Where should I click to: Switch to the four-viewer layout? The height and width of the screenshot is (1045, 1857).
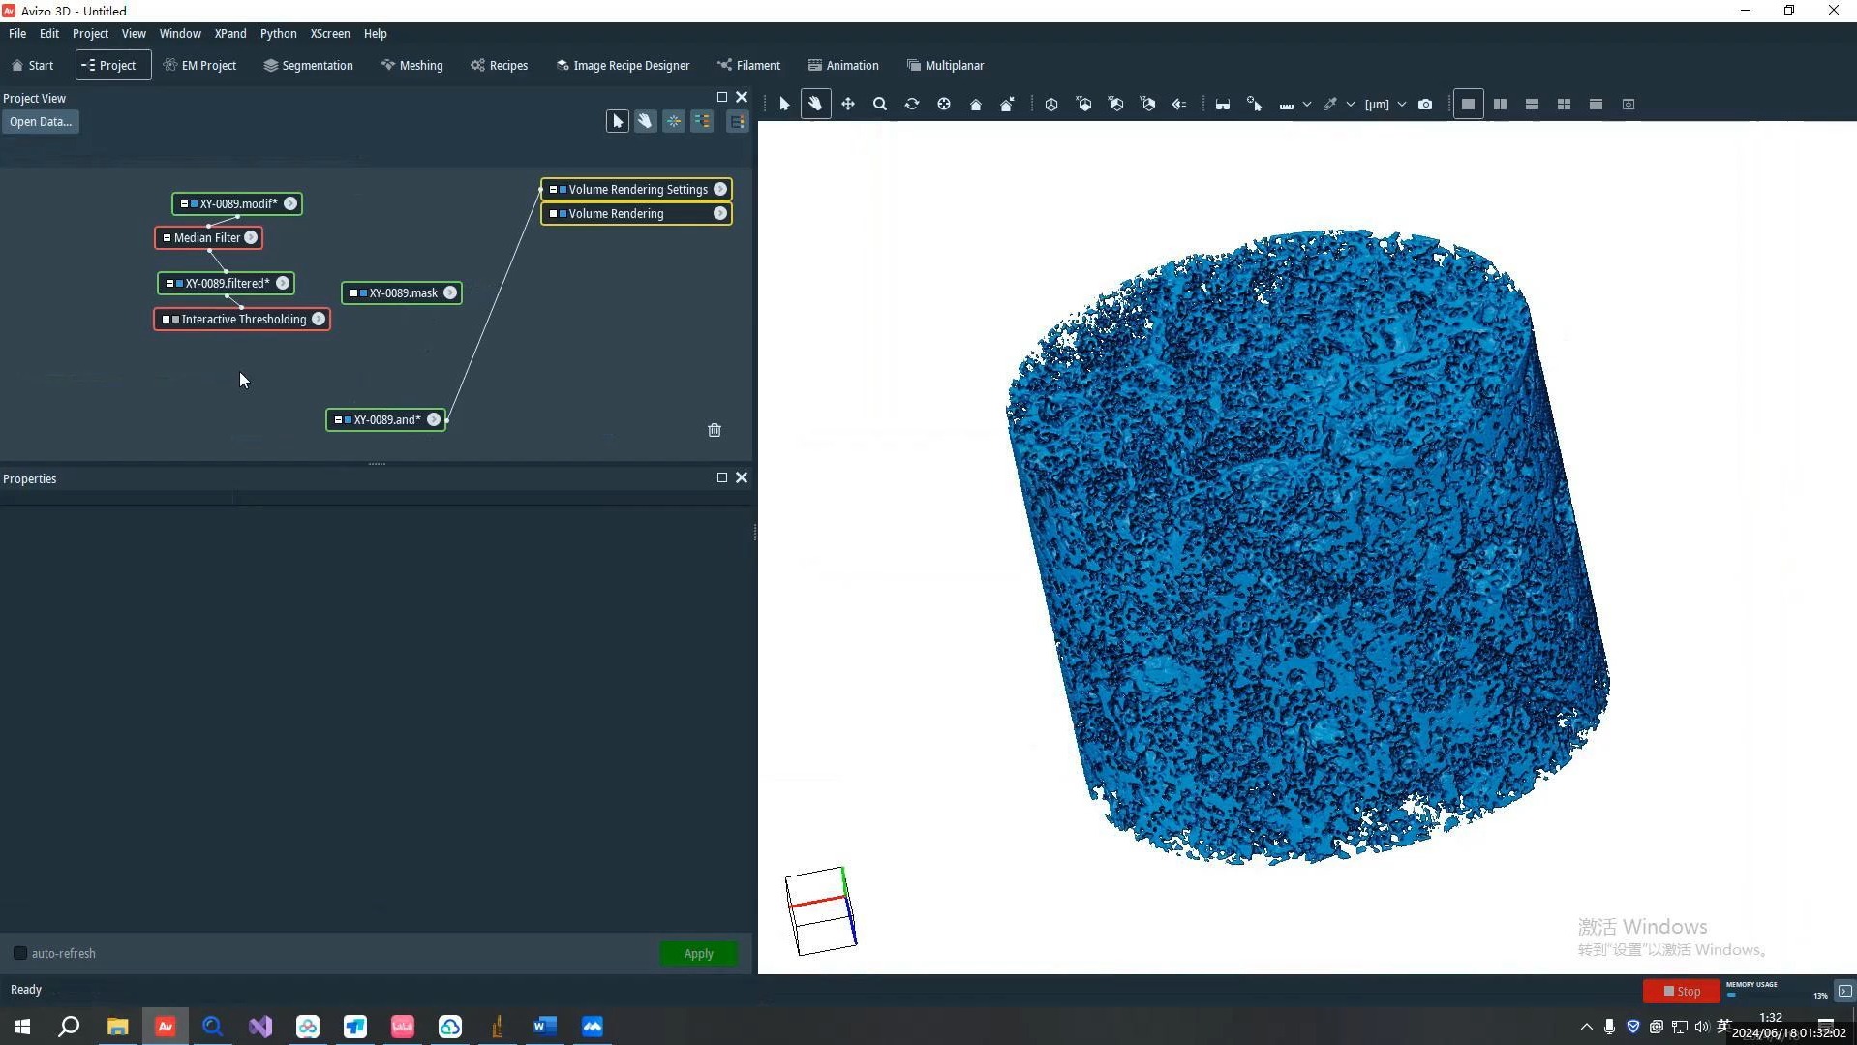[1563, 104]
